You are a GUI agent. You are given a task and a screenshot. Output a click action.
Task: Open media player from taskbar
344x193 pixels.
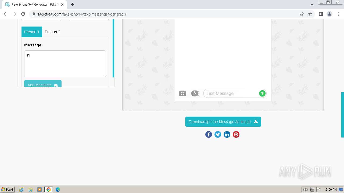point(40,190)
